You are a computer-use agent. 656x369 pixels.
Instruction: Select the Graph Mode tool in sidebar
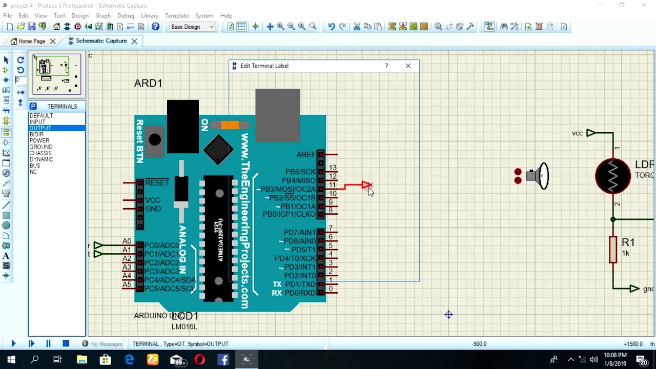6,153
